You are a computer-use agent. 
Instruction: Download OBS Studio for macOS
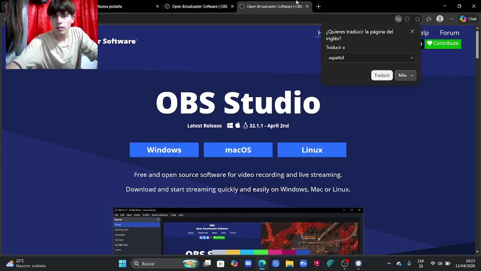pos(238,150)
